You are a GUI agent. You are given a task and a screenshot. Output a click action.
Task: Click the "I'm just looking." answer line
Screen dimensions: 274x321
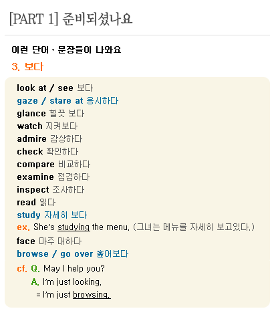pyautogui.click(x=72, y=282)
